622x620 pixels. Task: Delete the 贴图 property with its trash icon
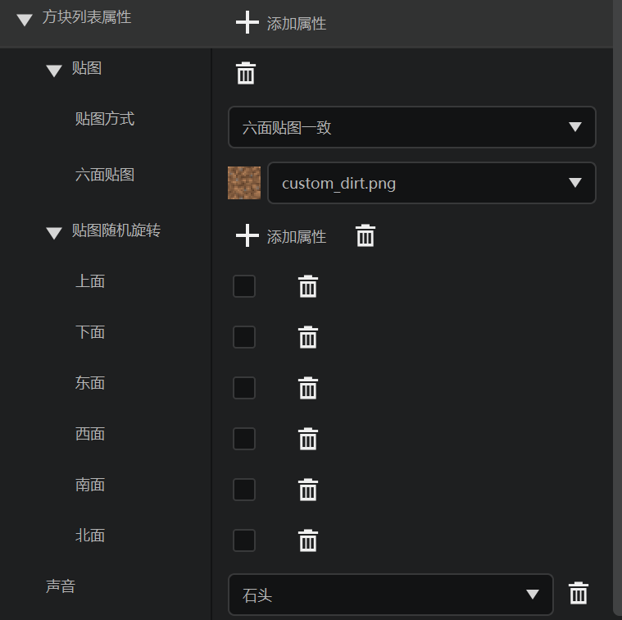tap(246, 73)
